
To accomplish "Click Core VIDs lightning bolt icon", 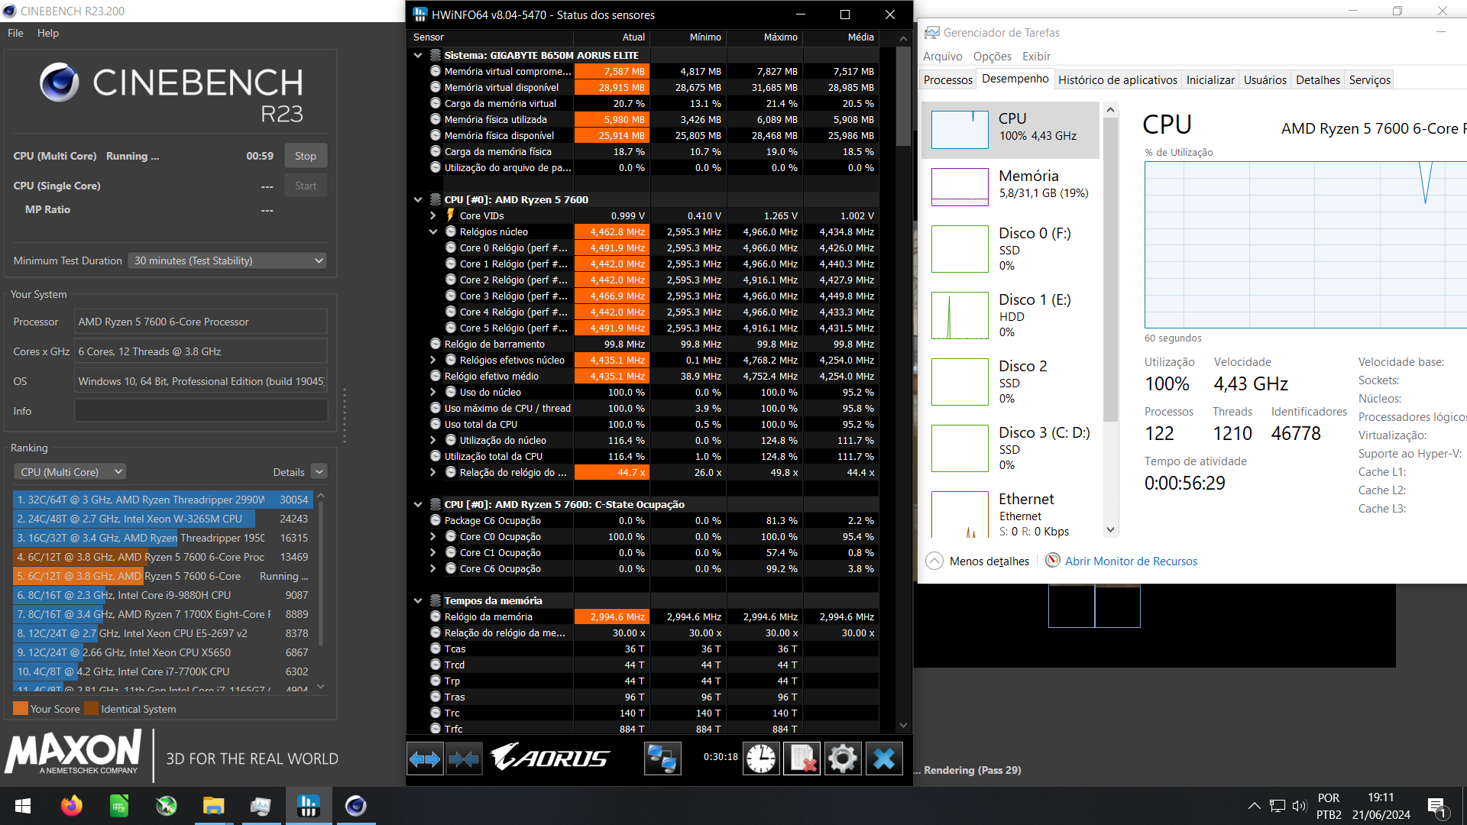I will click(x=451, y=215).
